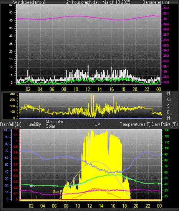Click the S compass direction label
Image resolution: width=179 pixels, height=211 pixels.
168,106
